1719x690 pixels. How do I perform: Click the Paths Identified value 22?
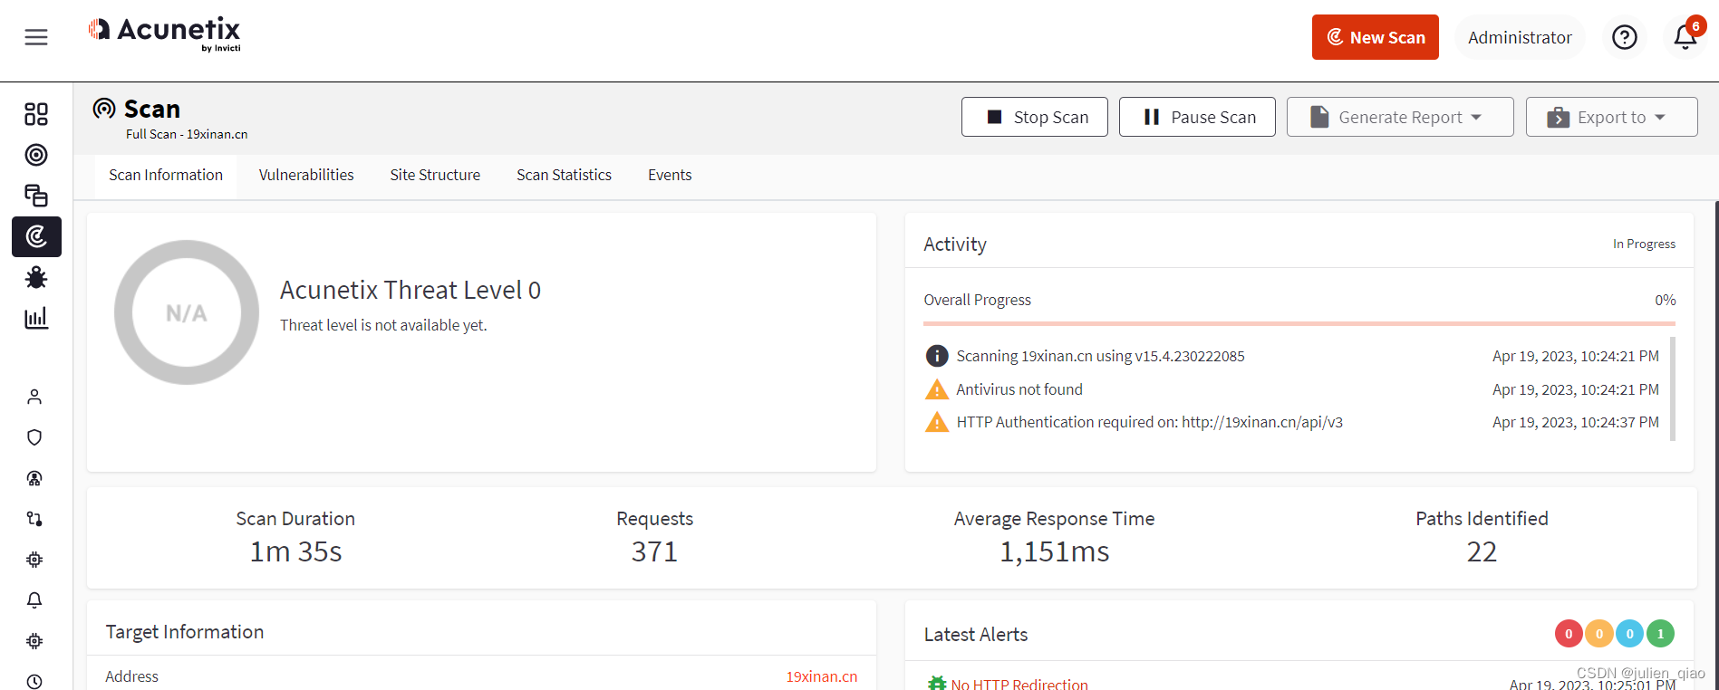click(x=1482, y=551)
